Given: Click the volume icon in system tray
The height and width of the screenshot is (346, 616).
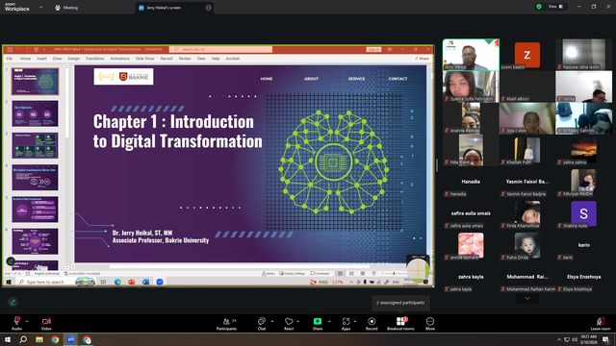Looking at the screenshot, I should (574, 339).
